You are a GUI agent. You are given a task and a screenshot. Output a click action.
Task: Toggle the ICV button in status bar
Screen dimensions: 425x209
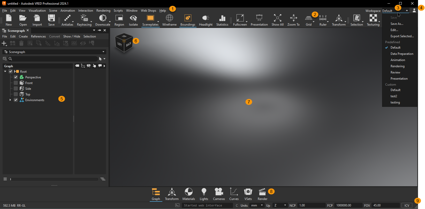[407, 205]
